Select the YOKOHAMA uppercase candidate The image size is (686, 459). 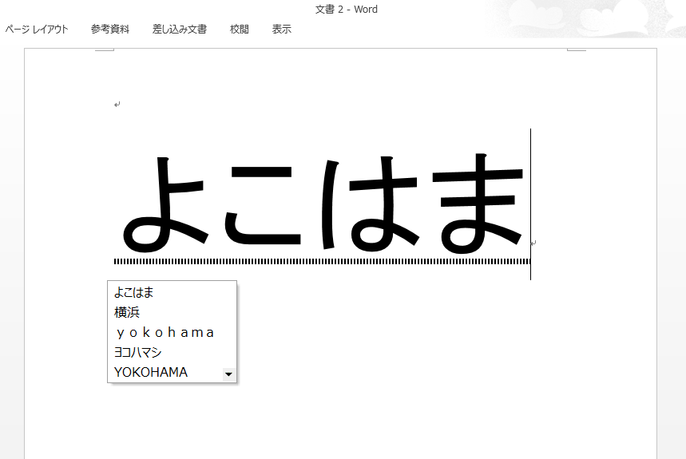click(x=165, y=372)
